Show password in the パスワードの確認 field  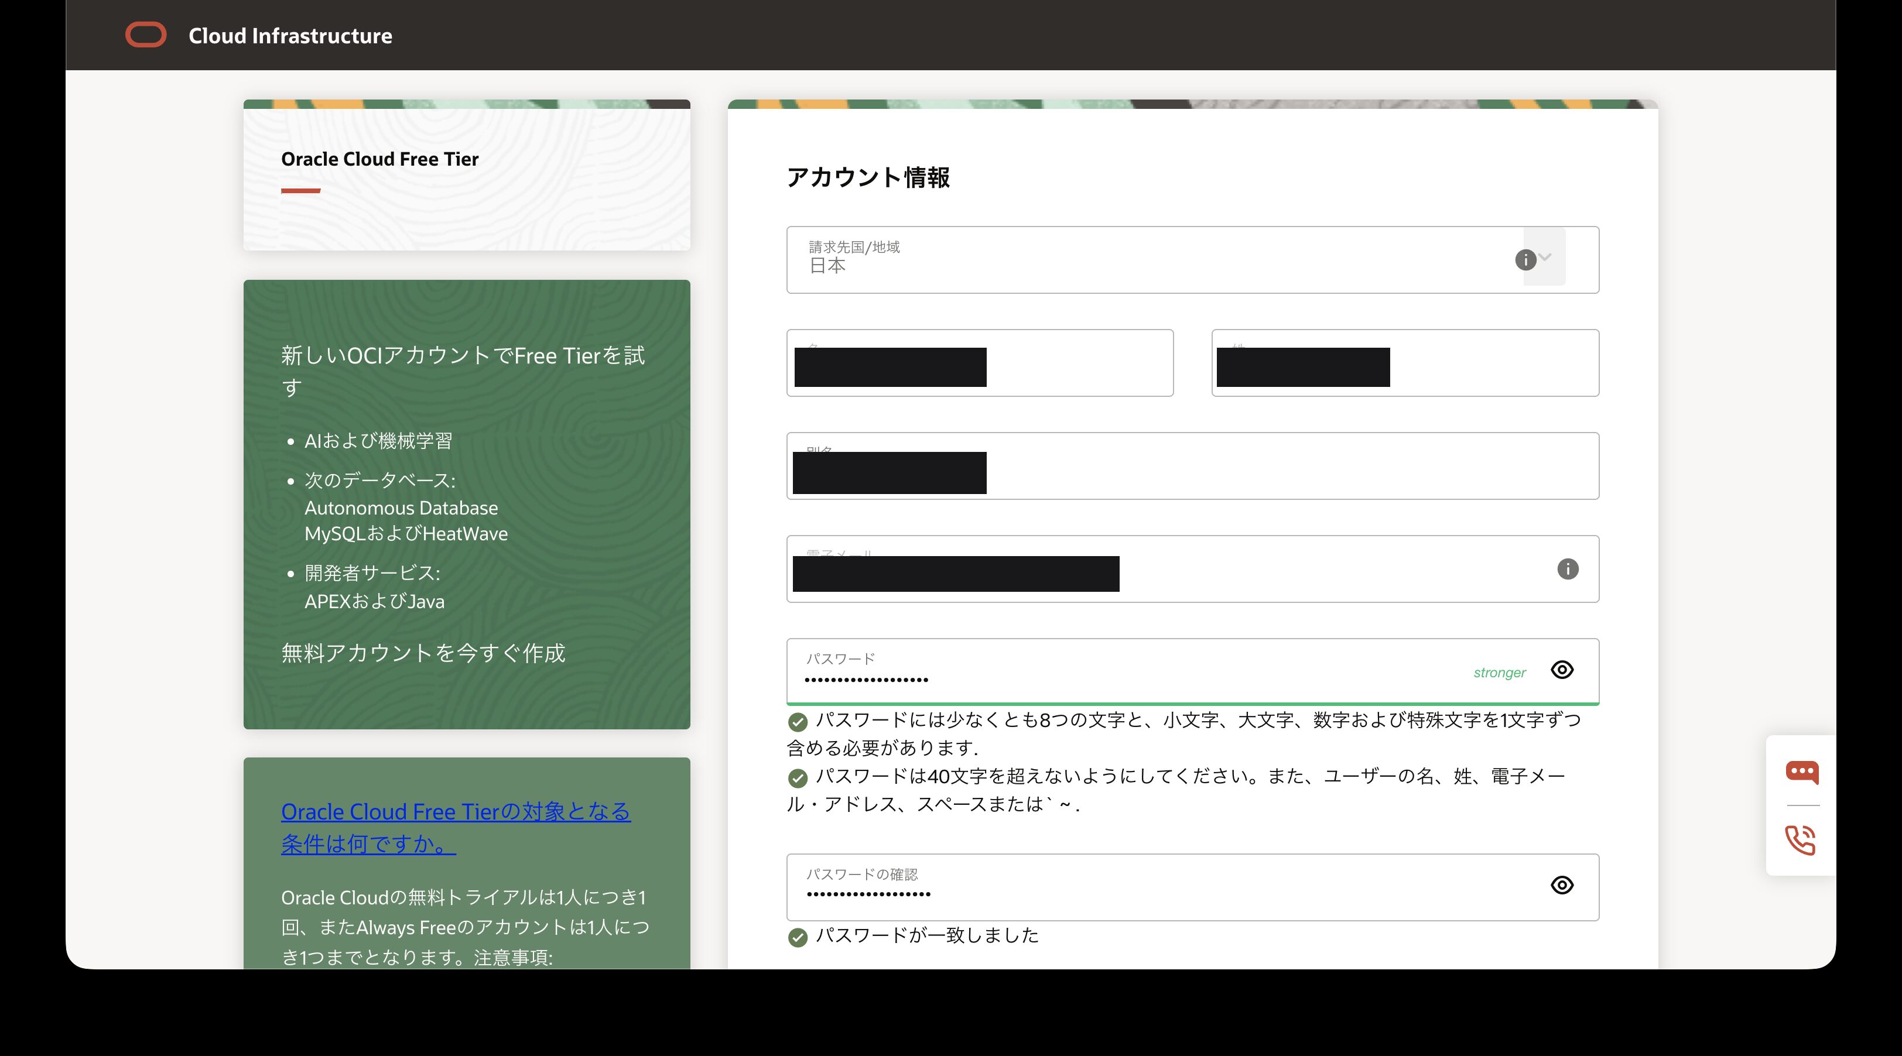pyautogui.click(x=1562, y=885)
